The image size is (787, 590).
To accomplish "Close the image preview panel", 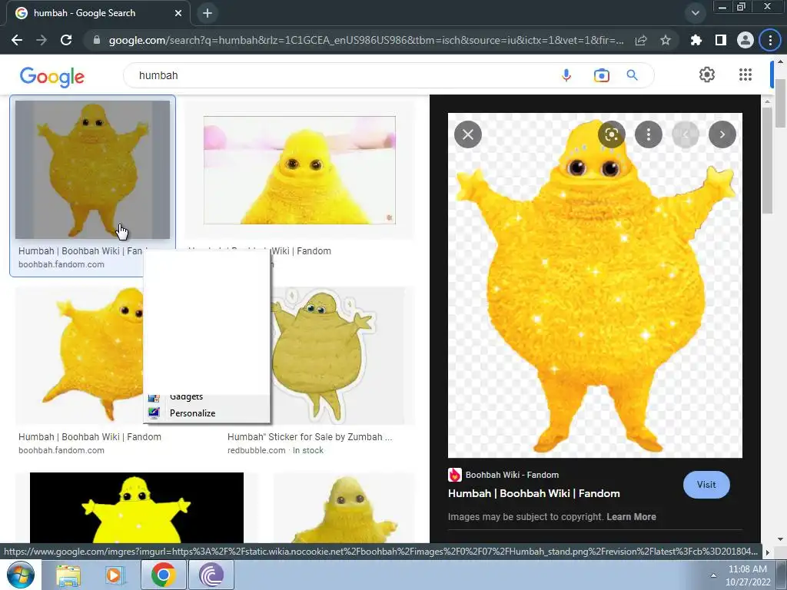I will point(468,134).
